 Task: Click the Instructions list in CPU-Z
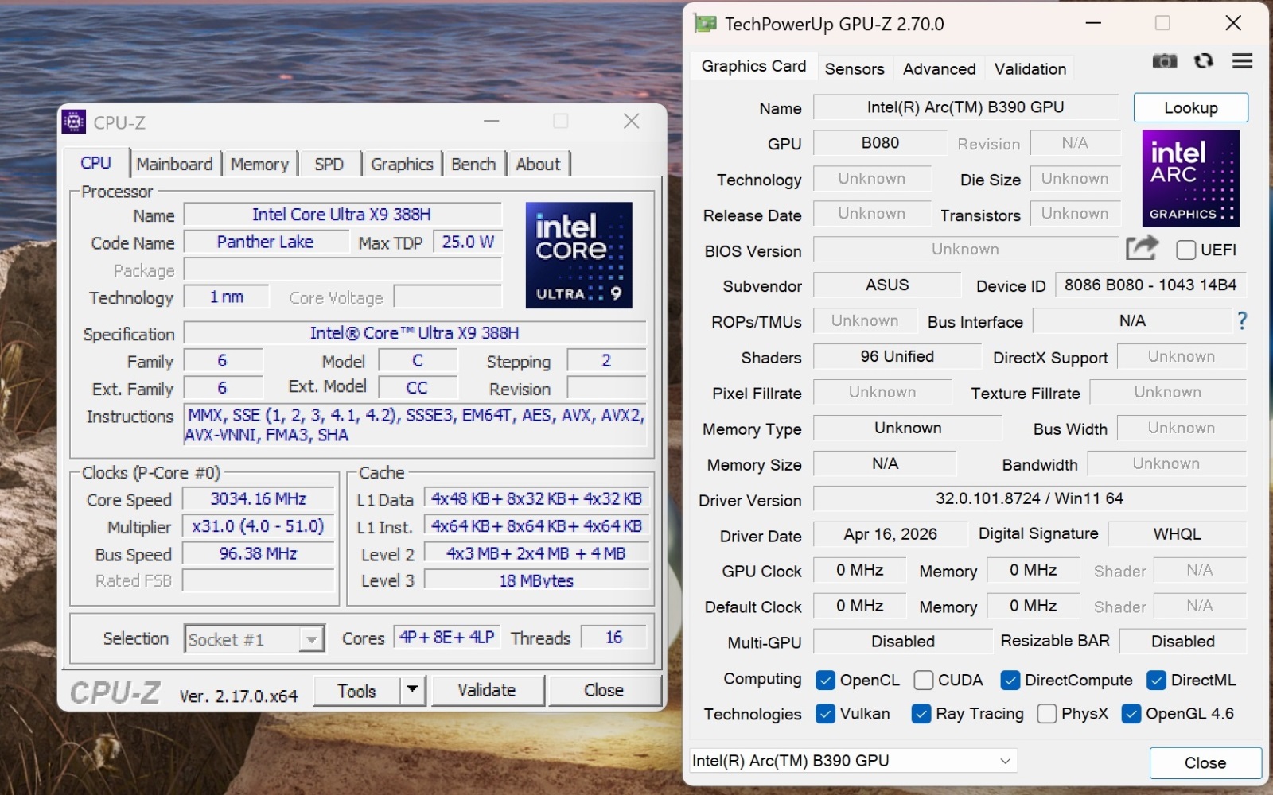(415, 425)
